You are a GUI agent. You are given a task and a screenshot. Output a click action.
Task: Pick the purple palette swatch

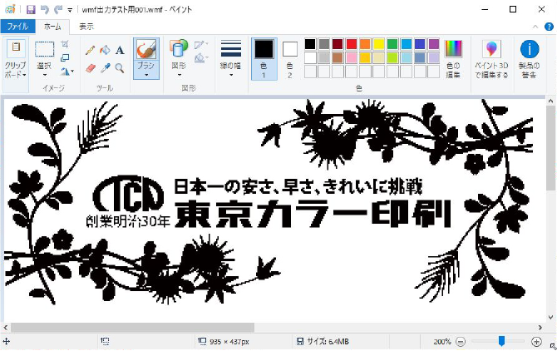tap(433, 44)
